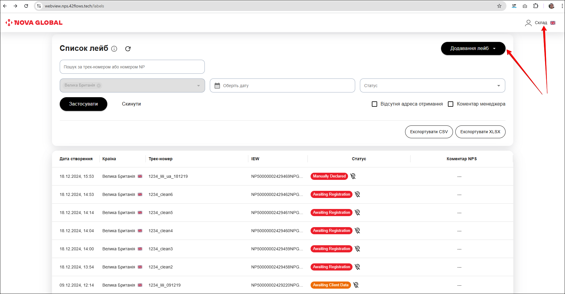
Task: Click missing address icon on row 1234_lili_091219
Action: pyautogui.click(x=356, y=285)
